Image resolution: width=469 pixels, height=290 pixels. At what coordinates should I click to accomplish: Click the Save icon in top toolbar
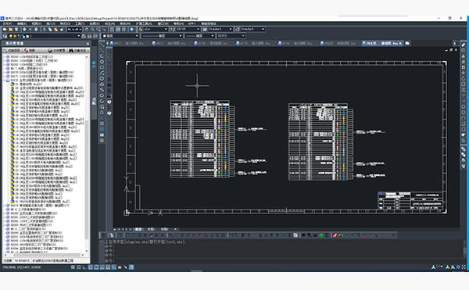(16, 29)
